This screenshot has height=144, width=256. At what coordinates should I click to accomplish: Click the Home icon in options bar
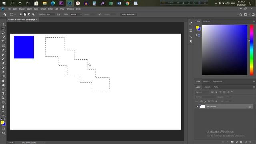(5, 14)
